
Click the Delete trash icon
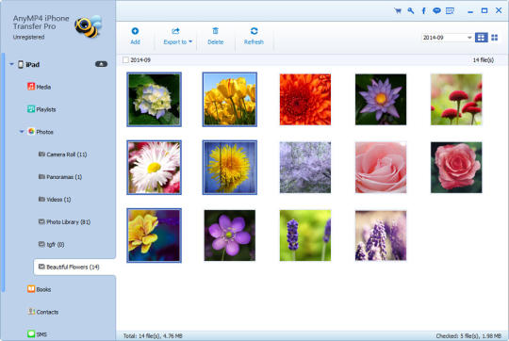(x=215, y=31)
